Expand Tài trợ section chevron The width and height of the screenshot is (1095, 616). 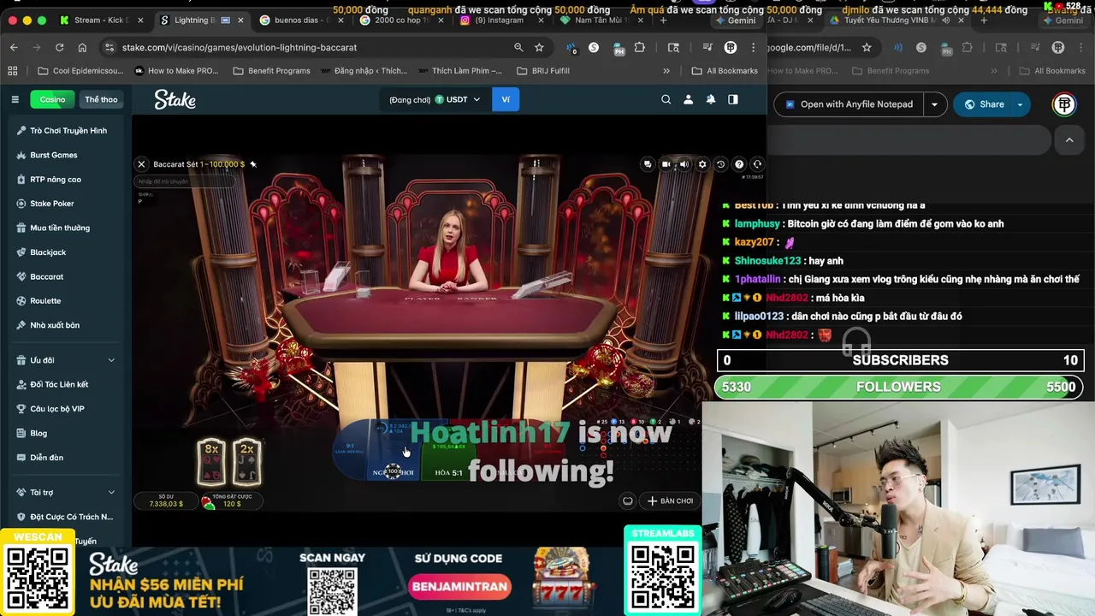pyautogui.click(x=111, y=492)
